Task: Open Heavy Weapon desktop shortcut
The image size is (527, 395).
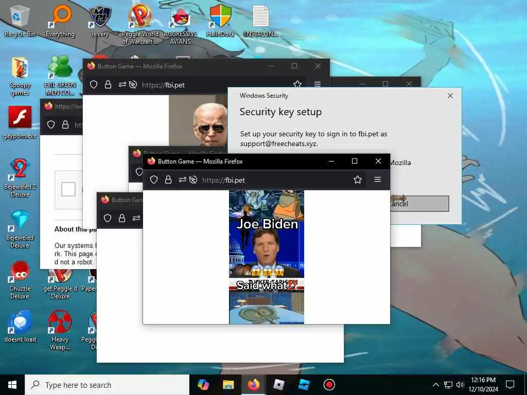Action: (60, 331)
